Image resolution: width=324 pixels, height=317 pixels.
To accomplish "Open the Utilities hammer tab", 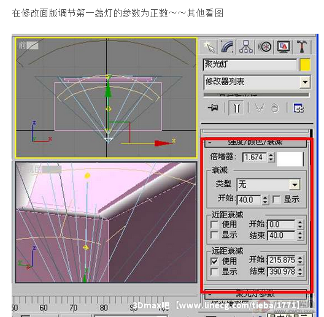I will point(302,47).
